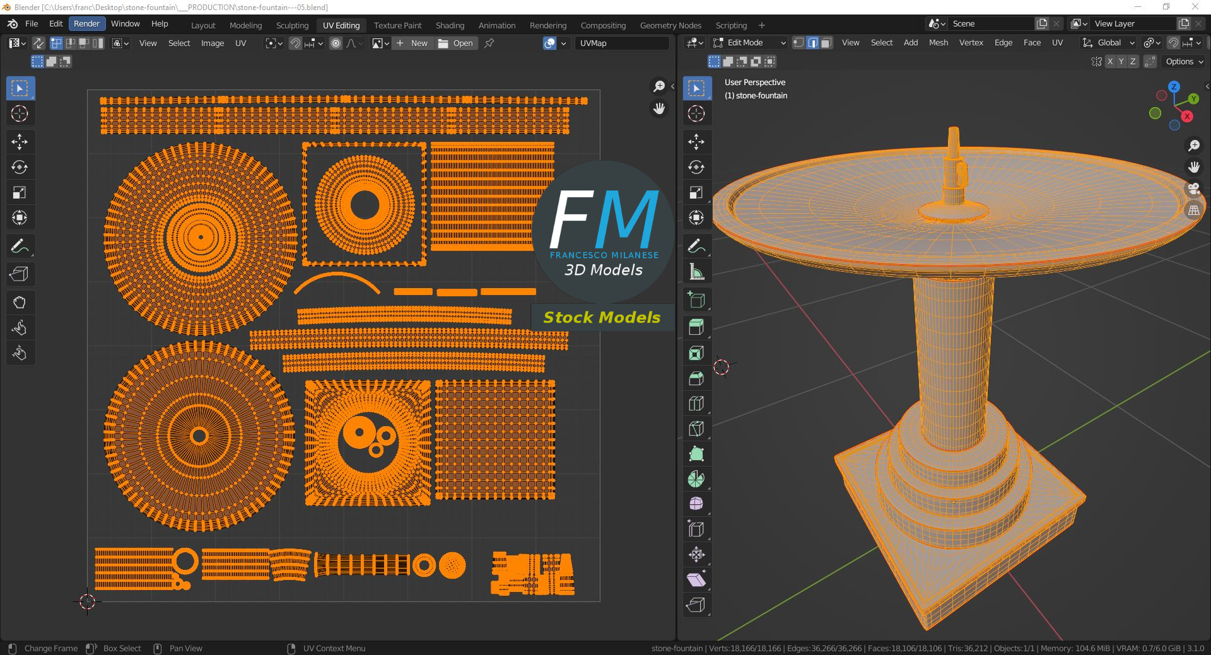Toggle camera view in 3D viewport
Viewport: 1211px width, 655px height.
(x=1193, y=188)
